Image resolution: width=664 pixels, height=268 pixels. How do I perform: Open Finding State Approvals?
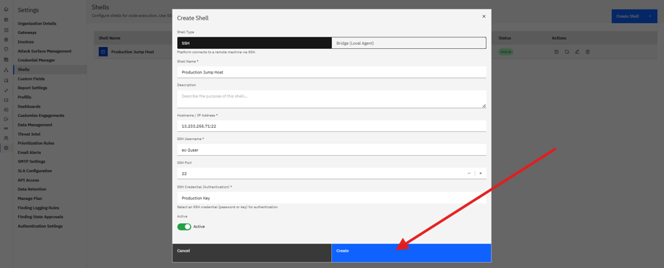[40, 217]
